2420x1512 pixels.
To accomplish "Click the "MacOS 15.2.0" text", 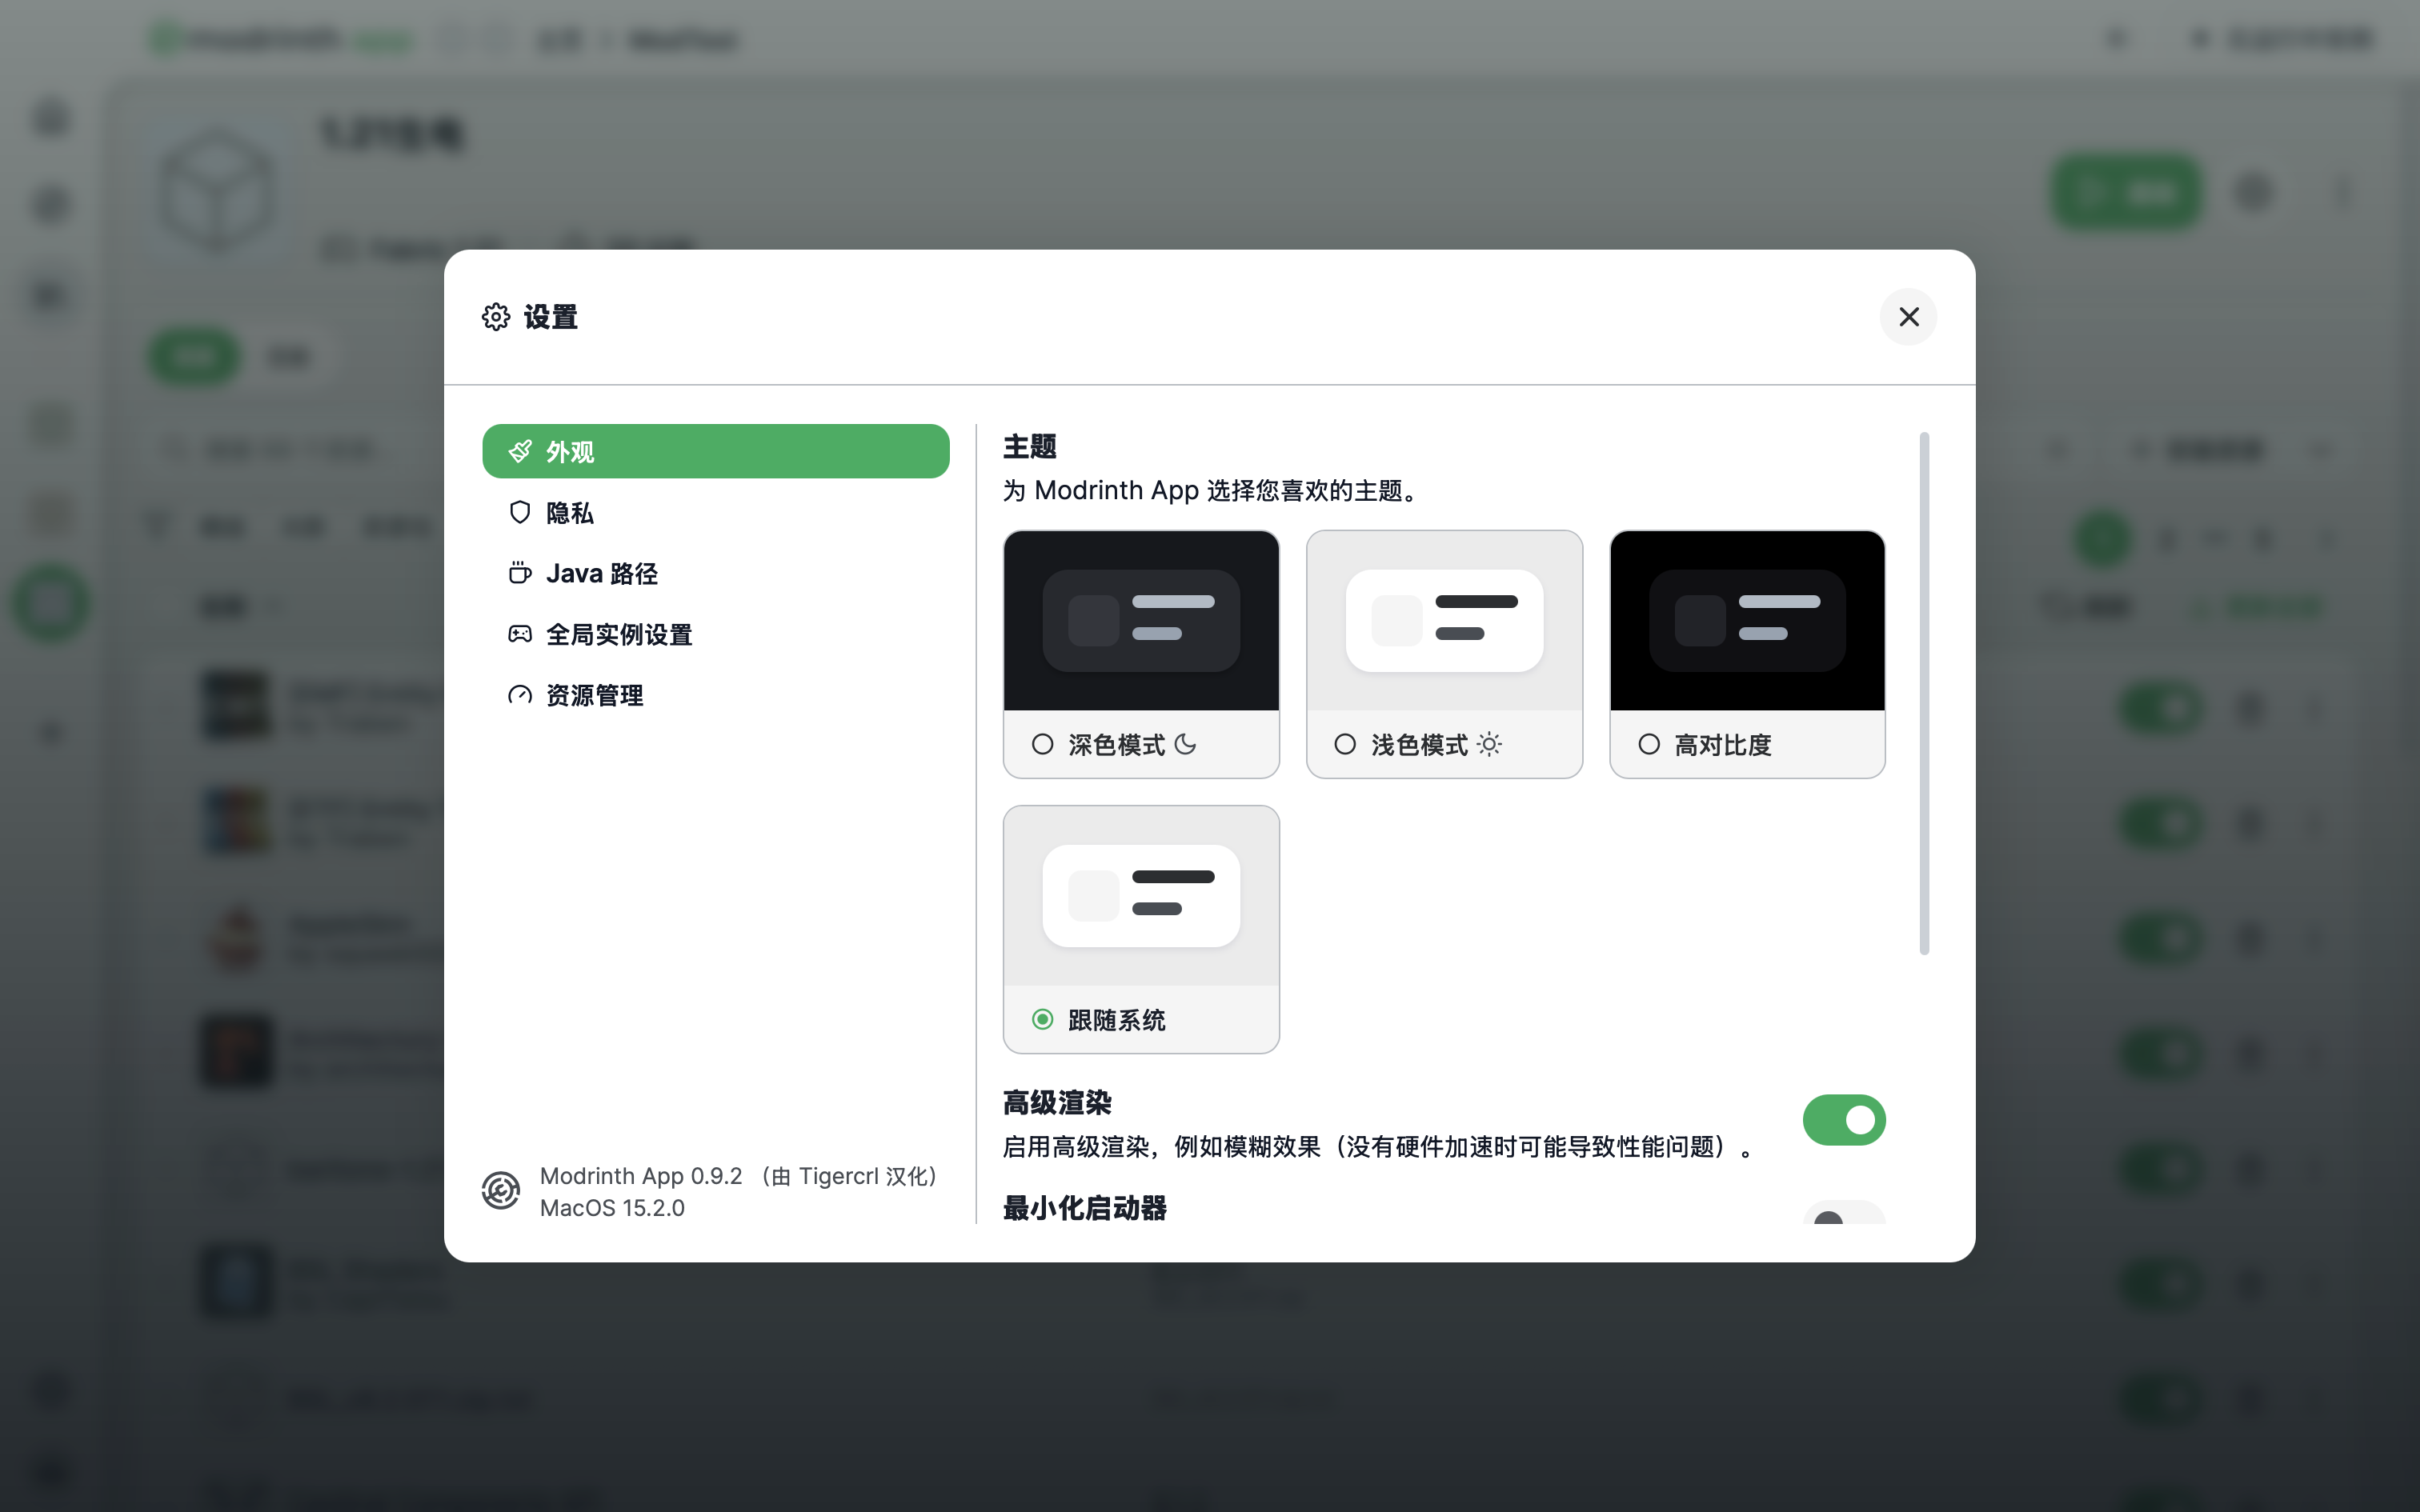I will click(x=612, y=1208).
